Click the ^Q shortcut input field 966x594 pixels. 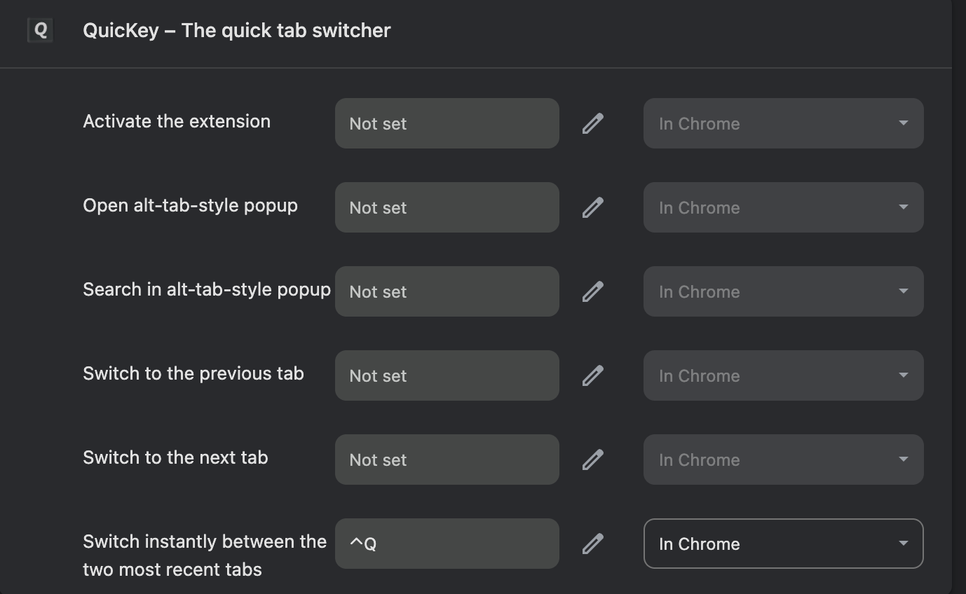click(447, 544)
